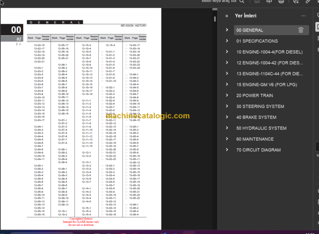The height and width of the screenshot is (234, 319).
Task: Open the bookmarks panel options menu
Action: pyautogui.click(x=303, y=16)
